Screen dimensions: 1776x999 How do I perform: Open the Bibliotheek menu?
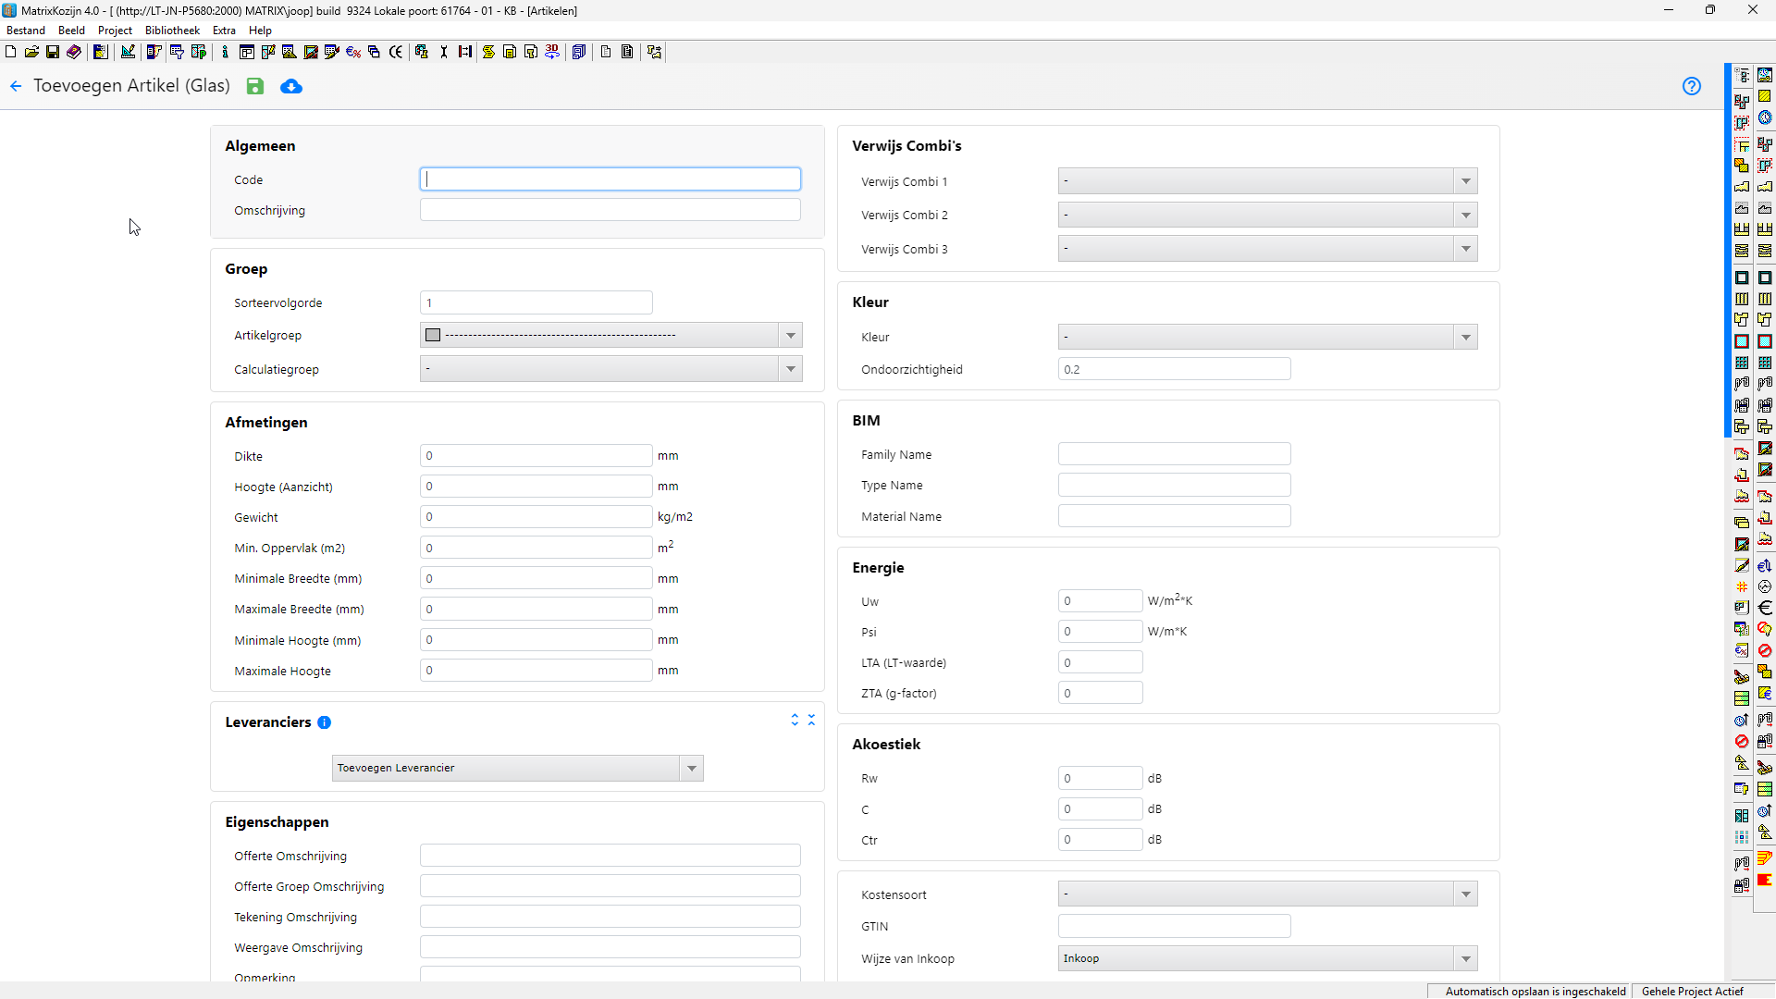(x=172, y=30)
